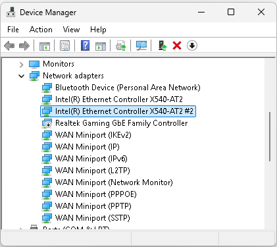Click the disabled Realtek Gaming GbE icon
This screenshot has width=277, height=247.
(x=47, y=123)
